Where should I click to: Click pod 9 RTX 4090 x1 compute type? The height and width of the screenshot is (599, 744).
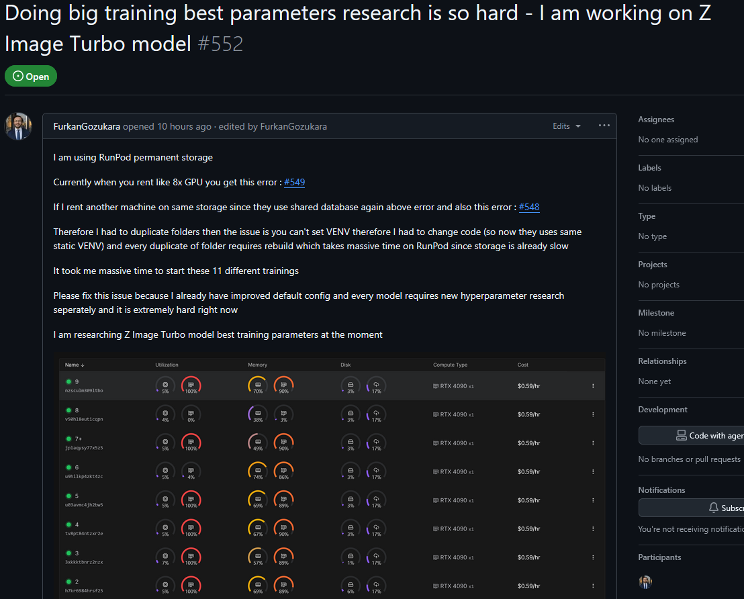coord(453,386)
